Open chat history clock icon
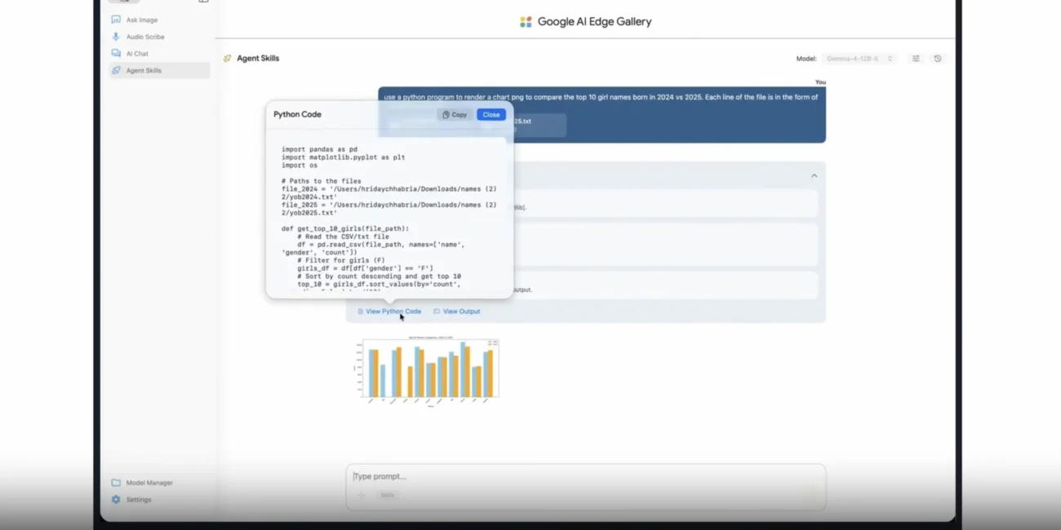Image resolution: width=1061 pixels, height=530 pixels. click(938, 59)
